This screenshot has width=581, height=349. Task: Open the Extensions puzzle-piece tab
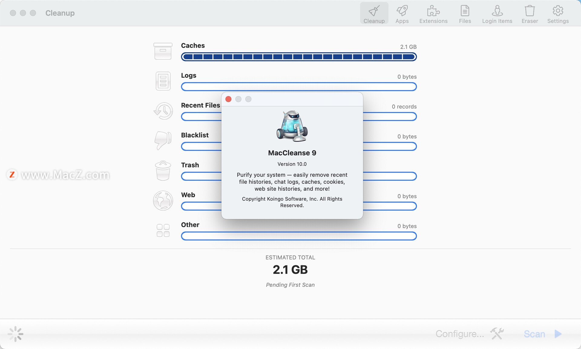point(433,14)
